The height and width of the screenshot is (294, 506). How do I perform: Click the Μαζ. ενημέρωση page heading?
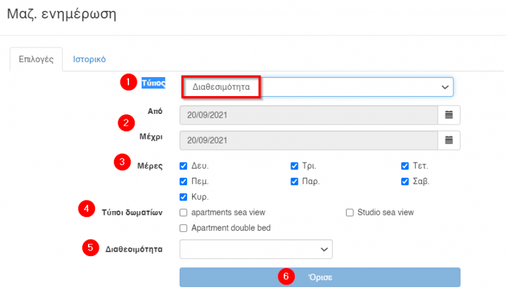[61, 13]
